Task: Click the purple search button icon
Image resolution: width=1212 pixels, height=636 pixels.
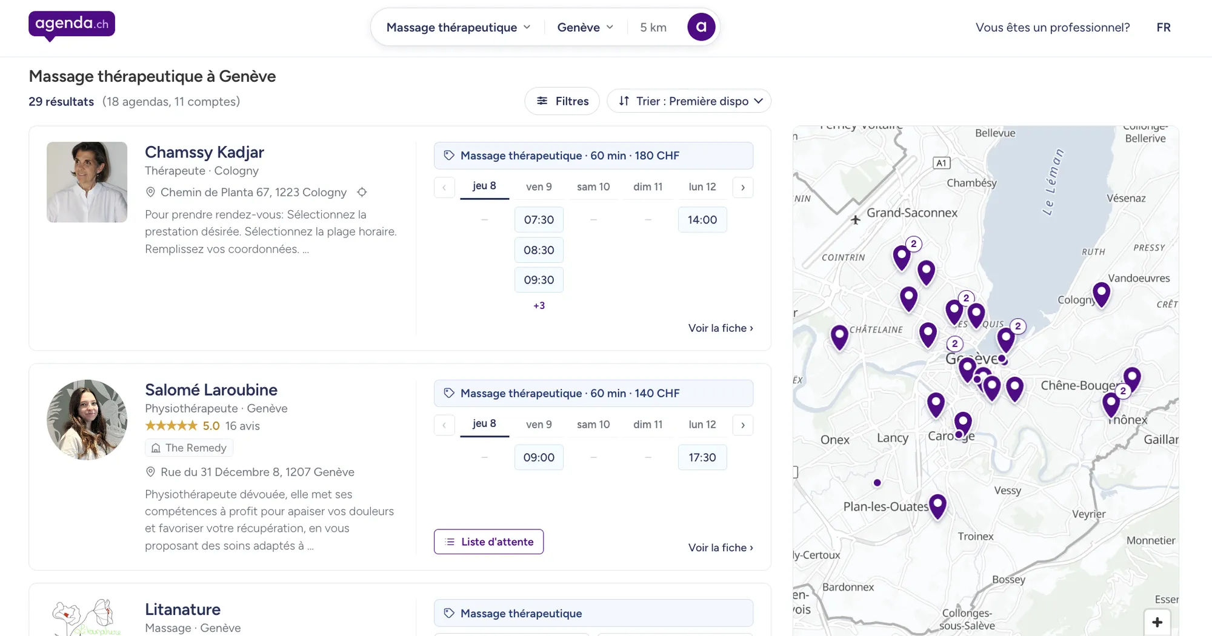Action: (x=701, y=27)
